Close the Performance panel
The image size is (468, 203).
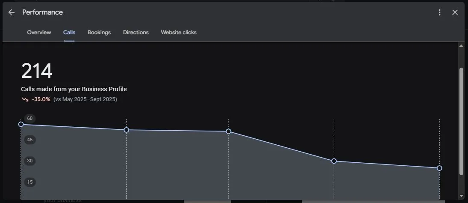455,12
